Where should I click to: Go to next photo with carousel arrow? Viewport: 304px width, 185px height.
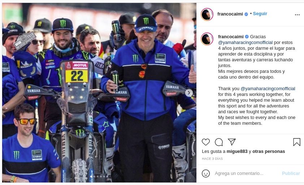(x=189, y=93)
